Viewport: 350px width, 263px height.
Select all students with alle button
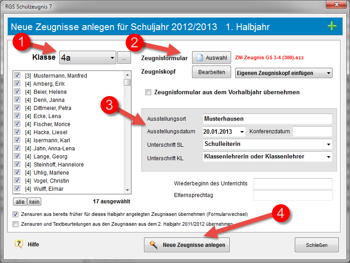coord(20,202)
